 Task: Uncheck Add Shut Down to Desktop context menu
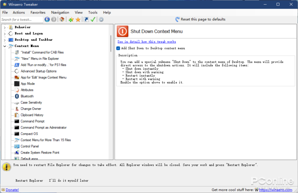(x=118, y=48)
